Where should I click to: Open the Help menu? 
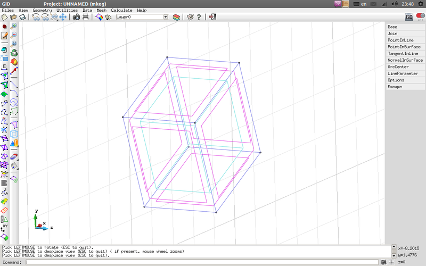pyautogui.click(x=142, y=10)
